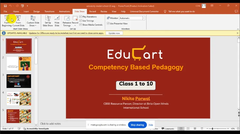The width and height of the screenshot is (240, 134).
Task: Select slide 5 WHY thumbnail
Action: coord(19,116)
